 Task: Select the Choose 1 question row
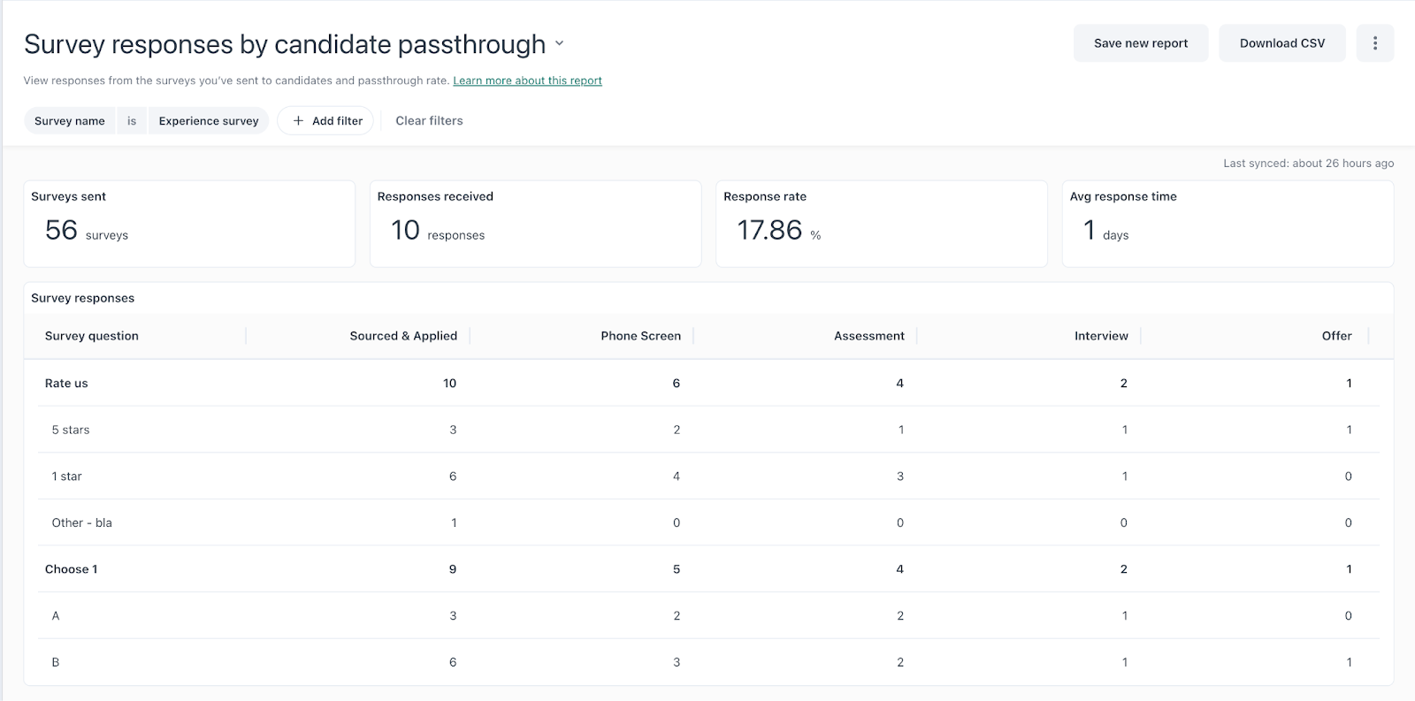72,569
